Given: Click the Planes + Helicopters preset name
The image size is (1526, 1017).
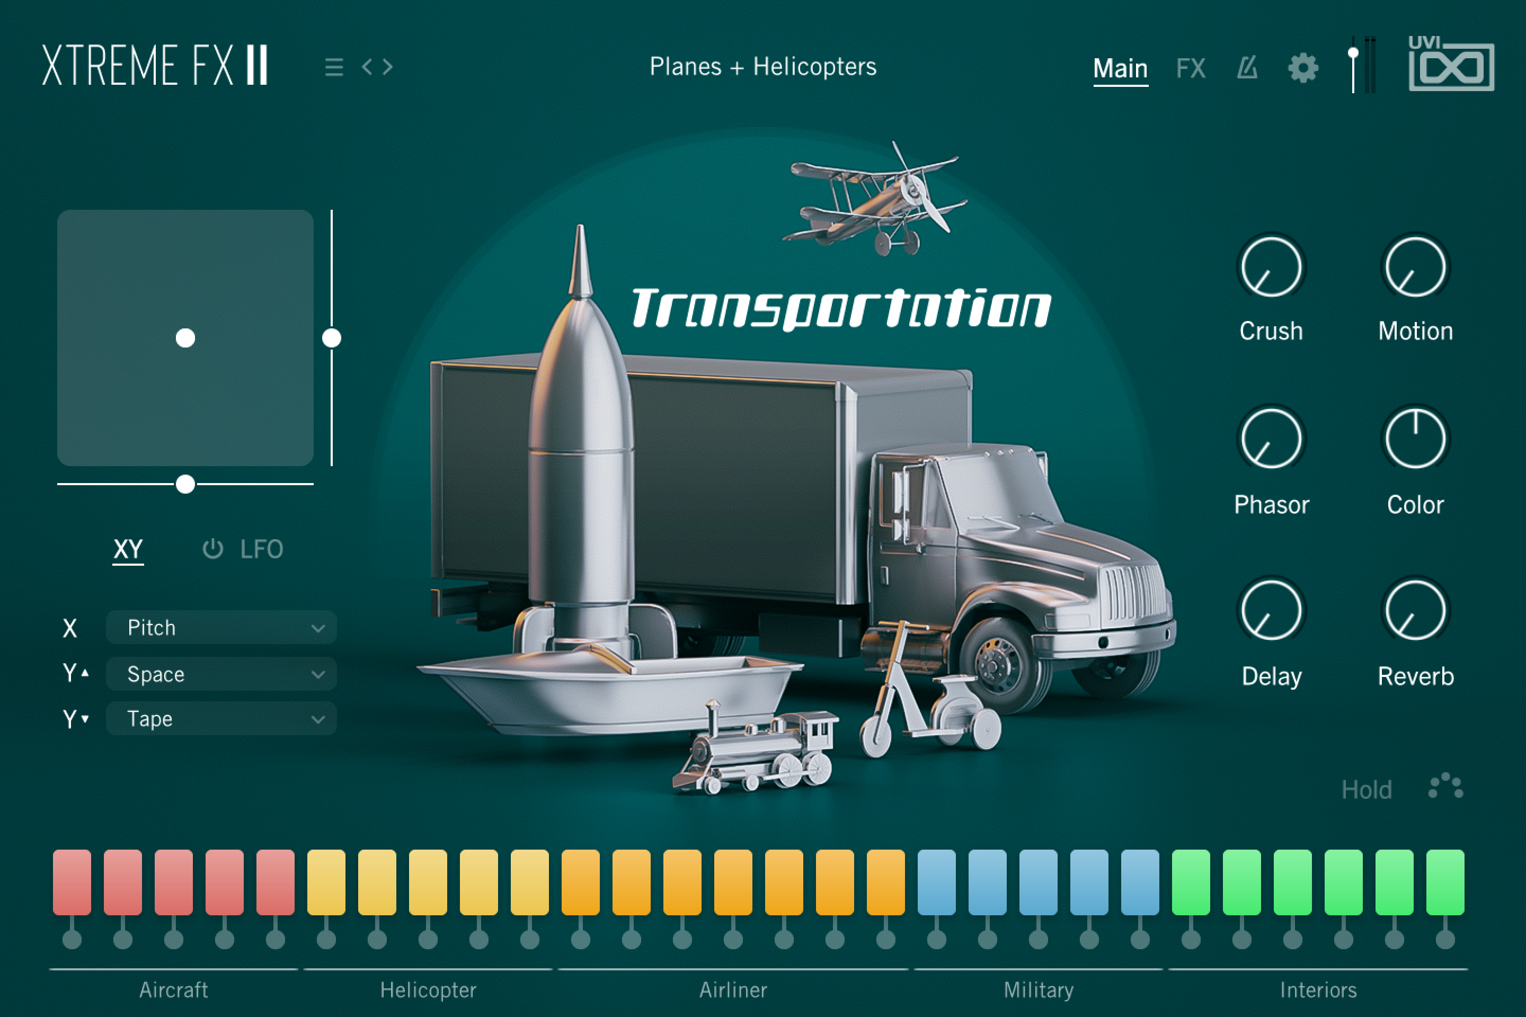Looking at the screenshot, I should (763, 67).
